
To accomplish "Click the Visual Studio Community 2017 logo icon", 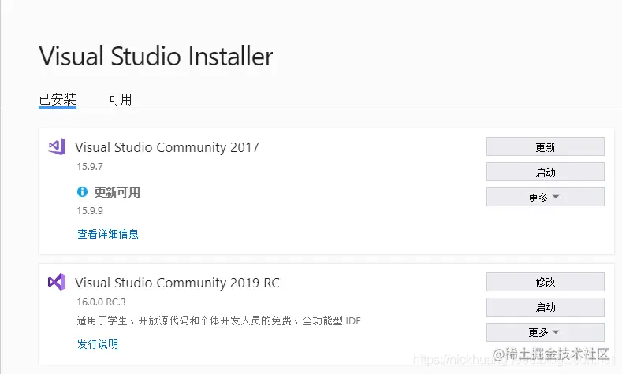I will [57, 147].
